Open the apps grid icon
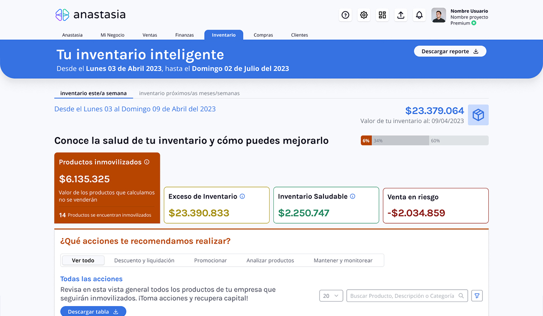The image size is (543, 316). click(382, 15)
